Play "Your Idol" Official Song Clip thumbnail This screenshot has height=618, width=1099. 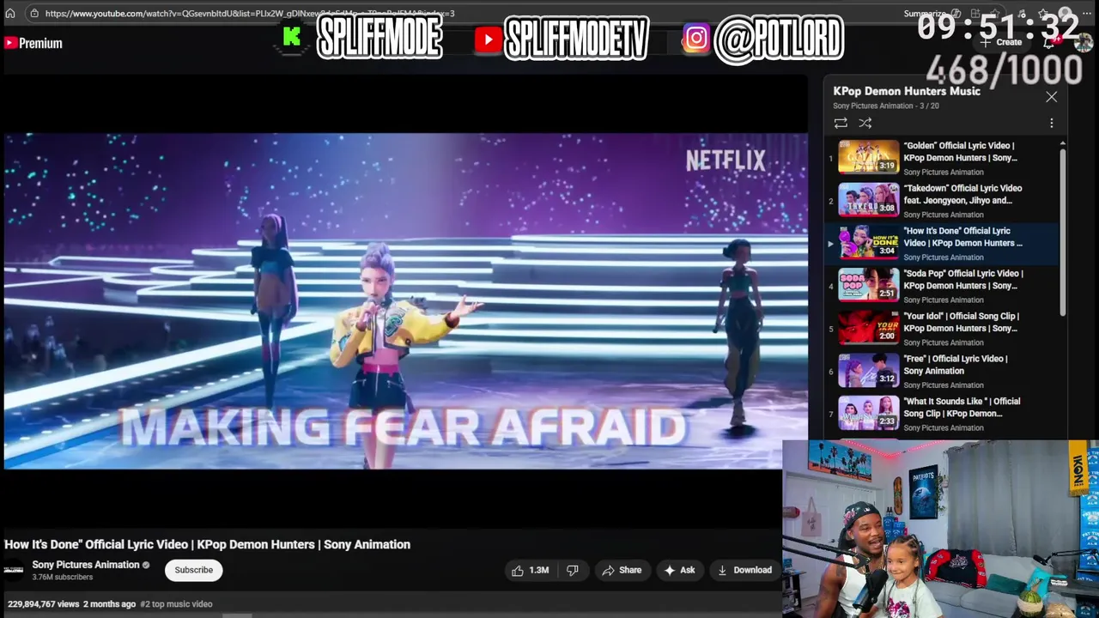click(x=869, y=327)
